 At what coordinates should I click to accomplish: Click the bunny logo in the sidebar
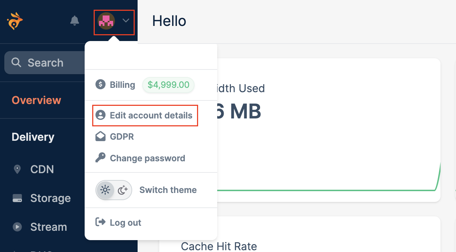point(15,21)
